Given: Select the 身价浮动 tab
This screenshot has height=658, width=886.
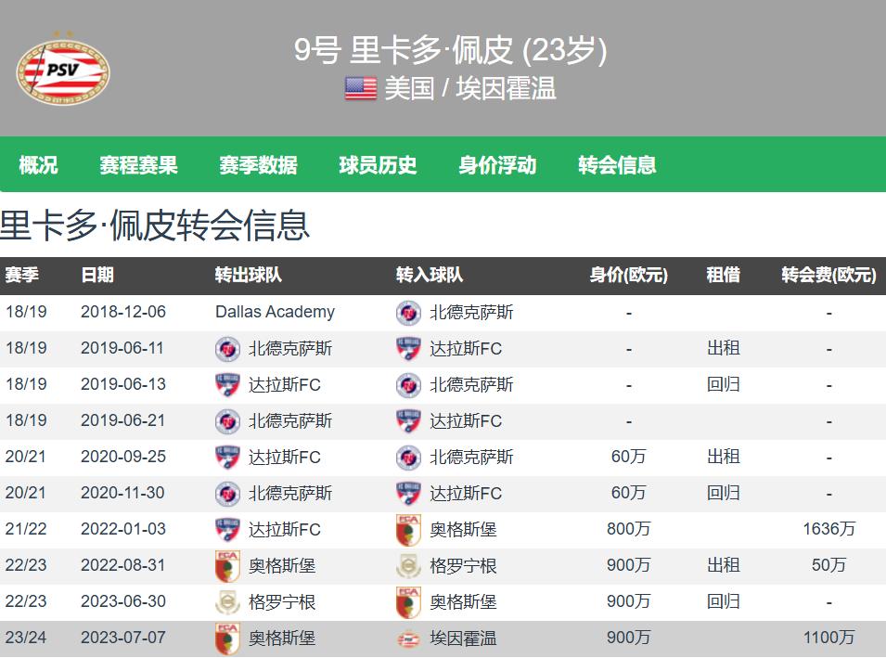Looking at the screenshot, I should point(497,165).
